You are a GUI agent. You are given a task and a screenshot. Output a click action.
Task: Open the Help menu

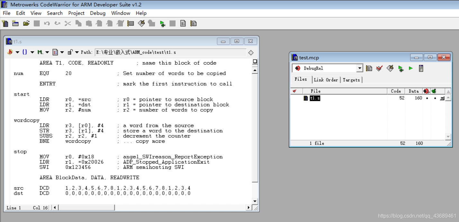coord(141,13)
